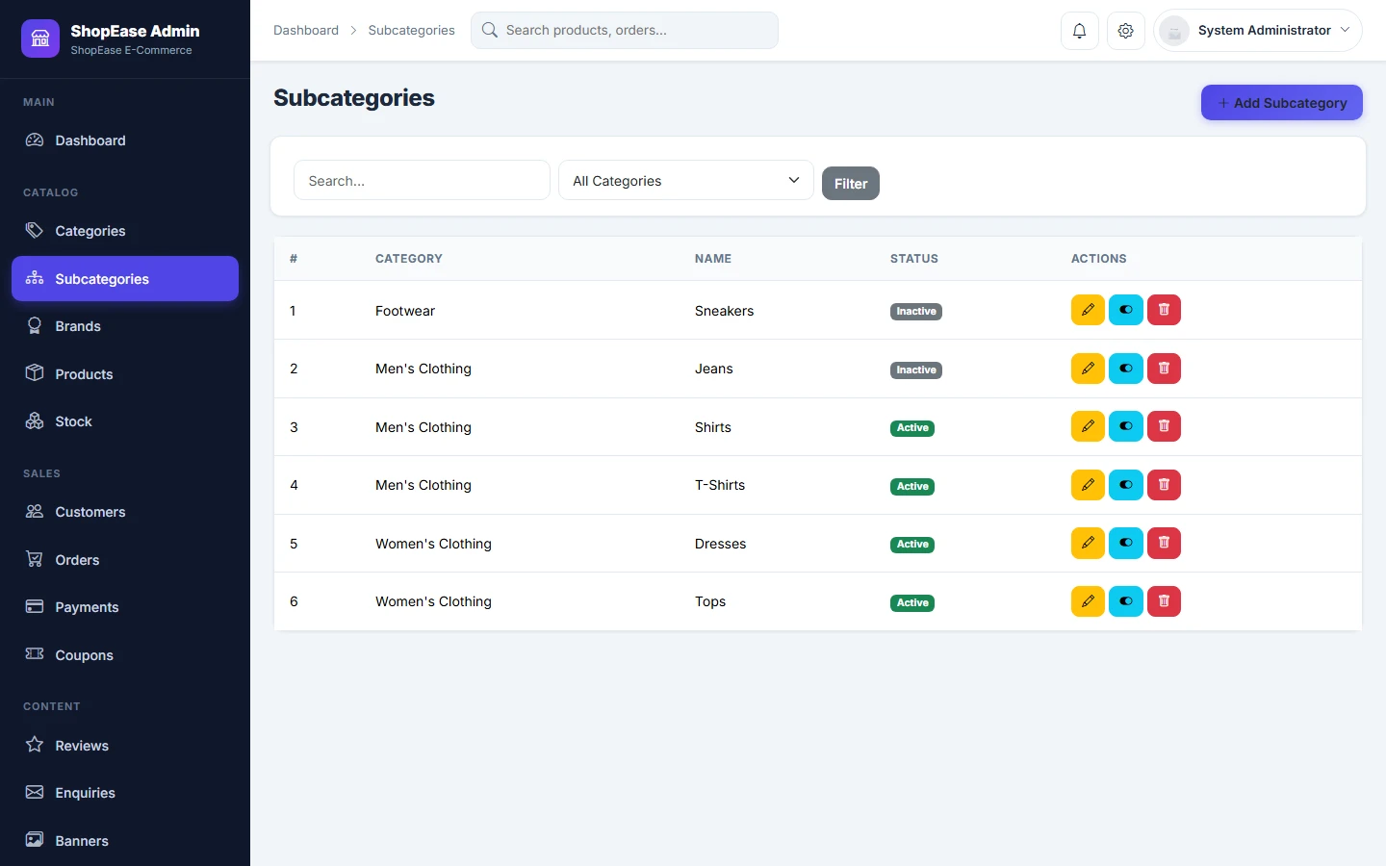Expand the System Administrator user menu
Screen dimensions: 1386x866
tap(1258, 31)
